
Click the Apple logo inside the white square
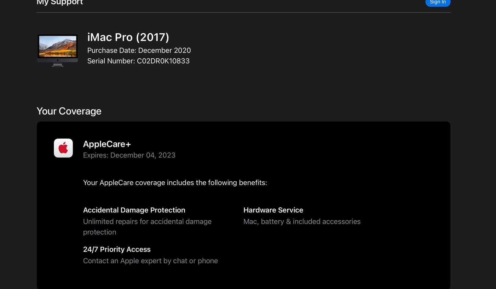(63, 148)
